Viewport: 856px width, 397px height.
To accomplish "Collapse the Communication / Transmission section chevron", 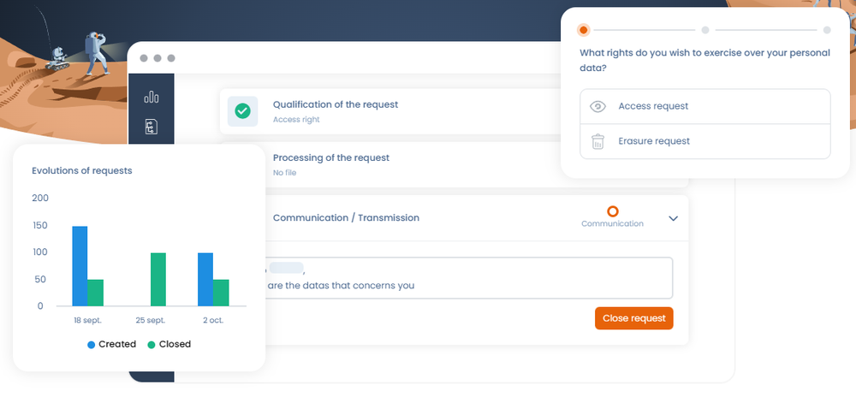I will point(673,218).
